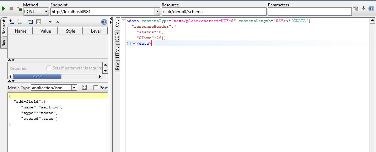Screen dimensions: 376x152
Task: Click the "responseHeader" line in response
Action: click(x=154, y=27)
